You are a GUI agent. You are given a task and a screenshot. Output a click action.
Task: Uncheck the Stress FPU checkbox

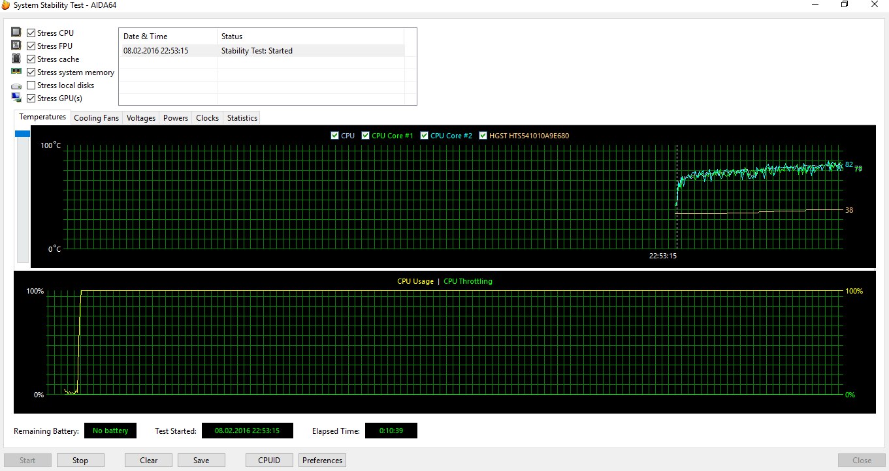[31, 46]
